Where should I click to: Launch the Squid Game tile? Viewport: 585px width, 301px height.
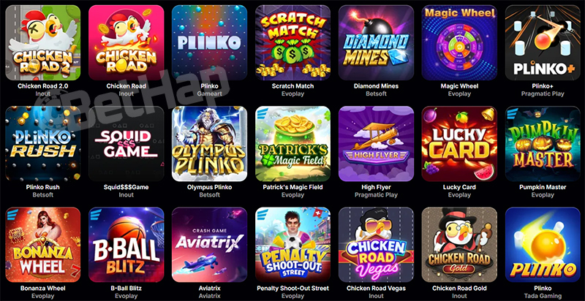click(x=126, y=144)
